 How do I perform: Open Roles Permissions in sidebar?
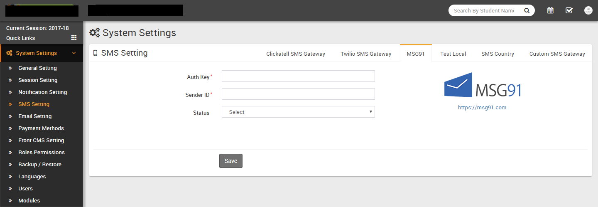click(x=42, y=153)
